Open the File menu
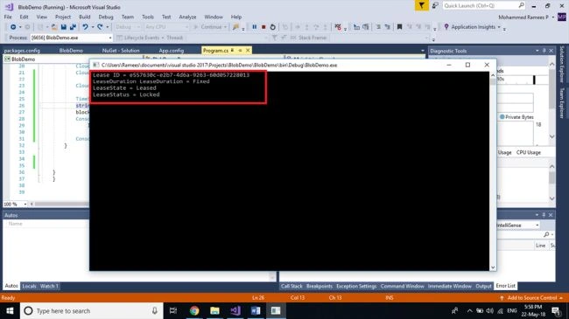This screenshot has width=569, height=319. click(x=8, y=17)
